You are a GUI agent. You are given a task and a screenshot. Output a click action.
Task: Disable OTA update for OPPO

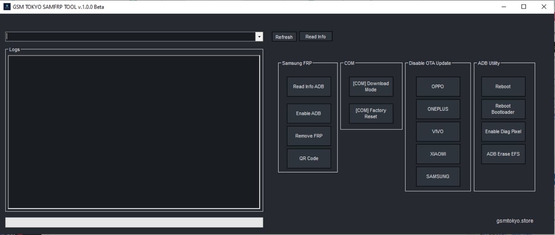[438, 87]
